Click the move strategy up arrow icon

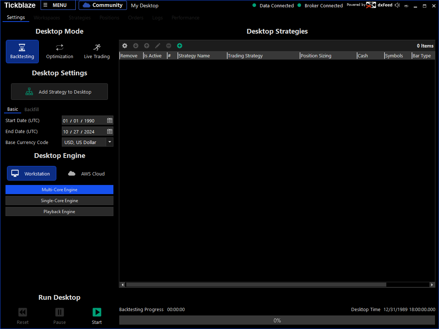pyautogui.click(x=147, y=46)
